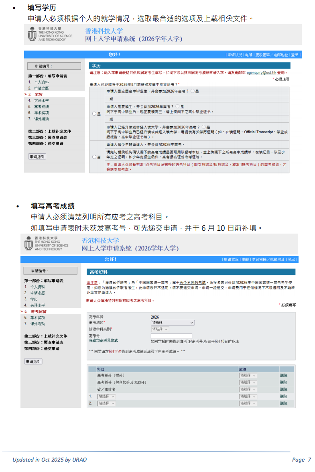Screen dimensions: 315x472
Task: Open the highlighted 学历 item in the sidebar
Action: click(38, 95)
